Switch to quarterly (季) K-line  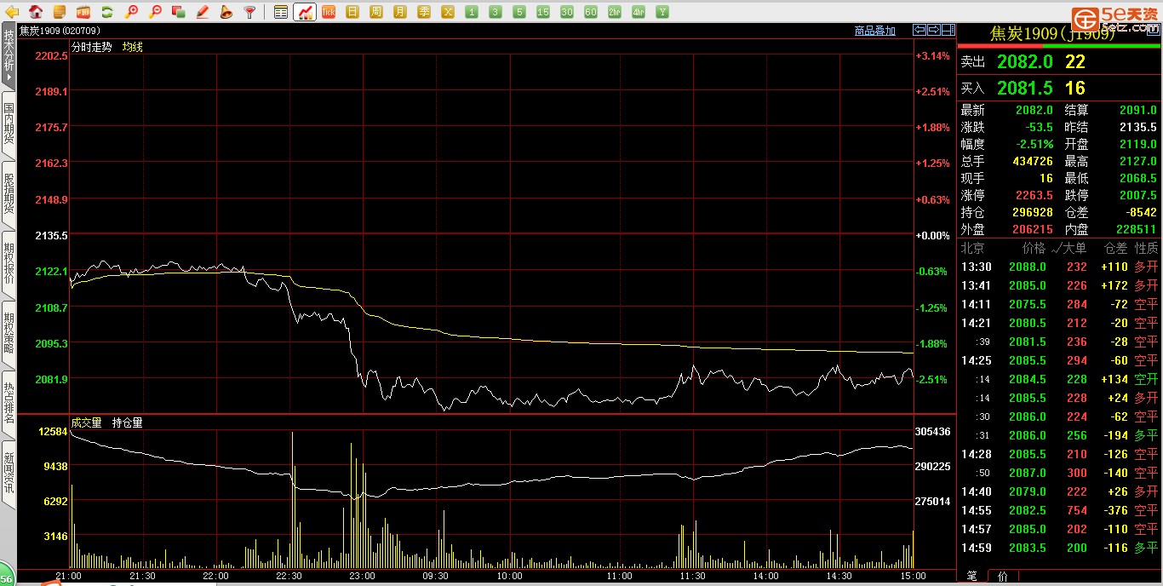[424, 12]
